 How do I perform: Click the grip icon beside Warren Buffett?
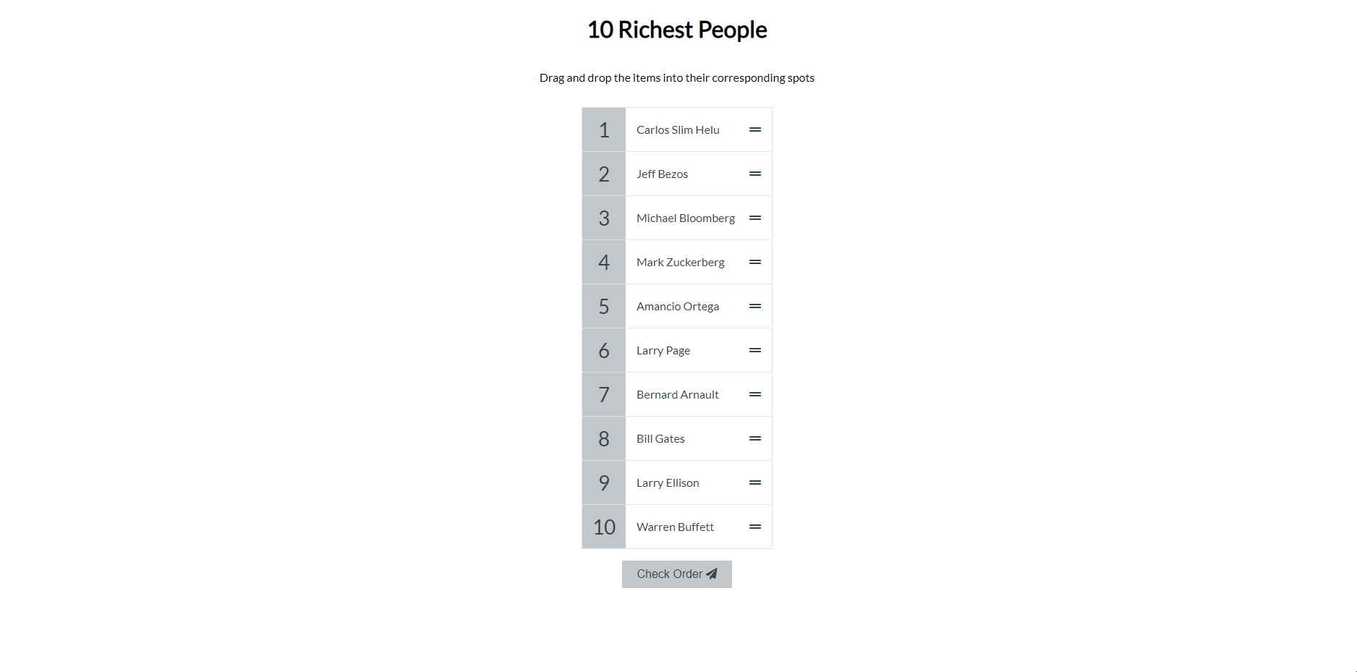[x=755, y=527]
